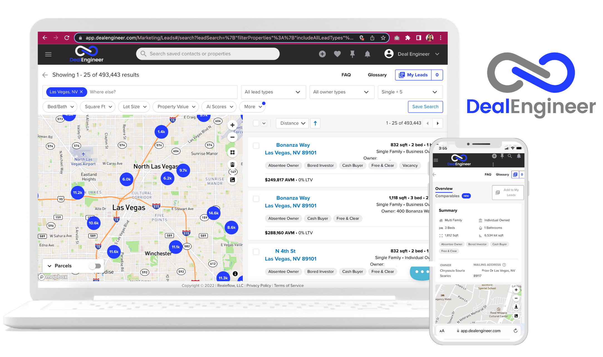This screenshot has width=603, height=357.
Task: Switch map to satellite image view
Action: click(x=232, y=180)
